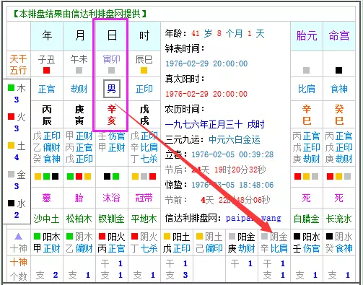Click the 墓 life stage in the year column
Screen dimensions: 363x285
pyautogui.click(x=47, y=198)
